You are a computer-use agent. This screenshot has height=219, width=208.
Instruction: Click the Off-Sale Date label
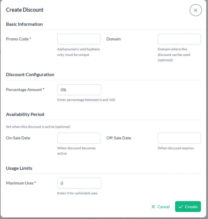(x=119, y=138)
